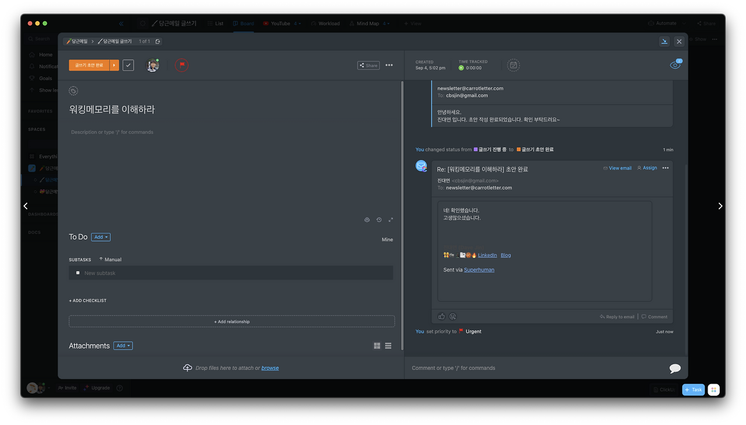Click Upgrade in the bottom bar
The height and width of the screenshot is (425, 746).
pos(97,388)
